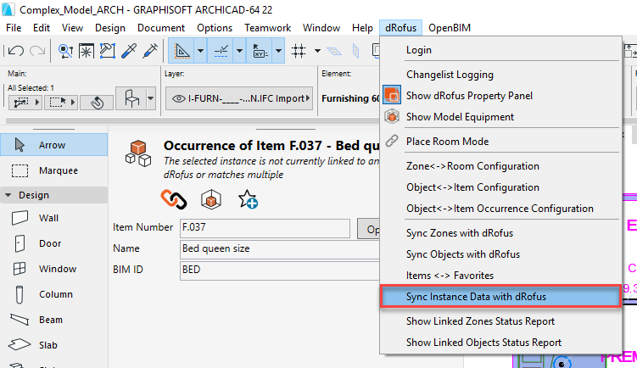
Task: Click the Undo arrow icon
Action: point(16,51)
